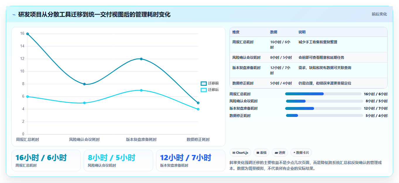Click the table's 8小时 / 5小时 data cell
Screen dimensions: 399x183
pyautogui.click(x=281, y=58)
